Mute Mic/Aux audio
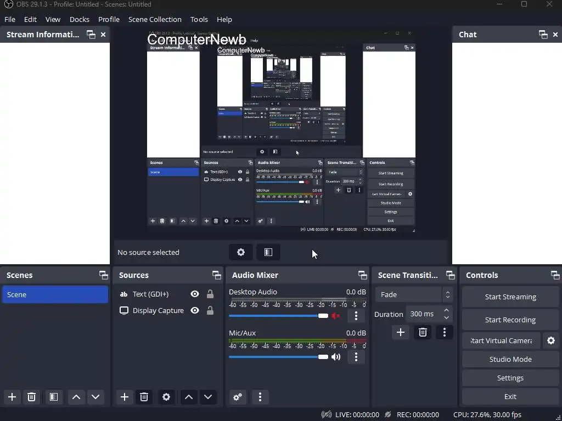Image resolution: width=562 pixels, height=421 pixels. (336, 357)
